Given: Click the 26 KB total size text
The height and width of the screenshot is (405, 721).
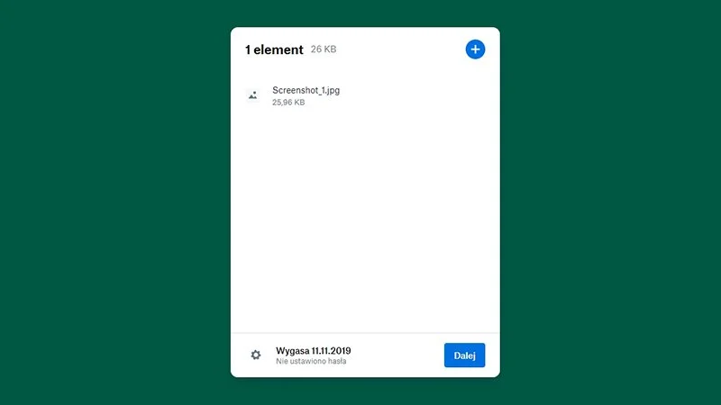Looking at the screenshot, I should pos(324,49).
